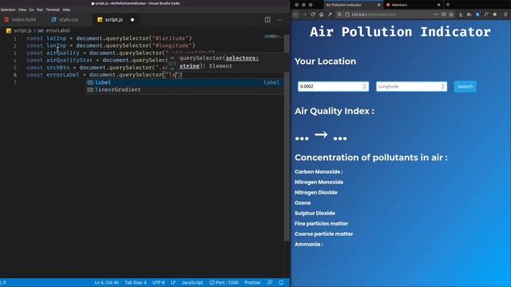Pick the 'label' autocomplete suggestion
The height and width of the screenshot is (287, 511).
point(184,82)
